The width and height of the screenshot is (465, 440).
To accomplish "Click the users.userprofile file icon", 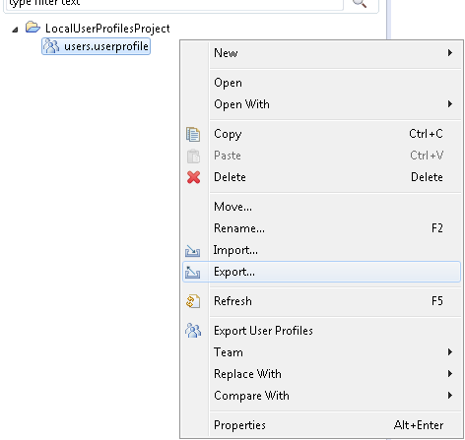I will tap(51, 46).
